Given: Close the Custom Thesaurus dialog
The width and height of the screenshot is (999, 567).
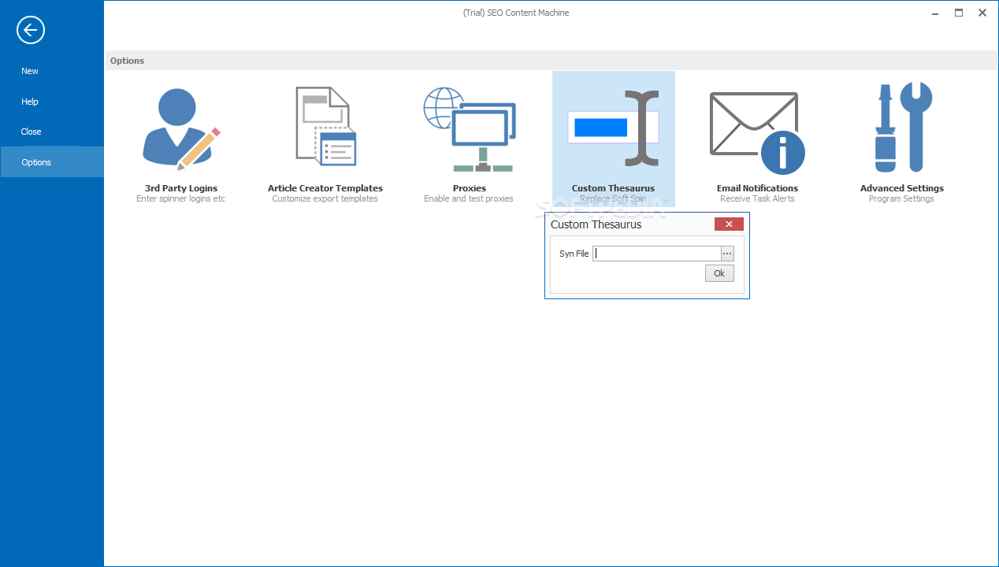Looking at the screenshot, I should point(729,224).
